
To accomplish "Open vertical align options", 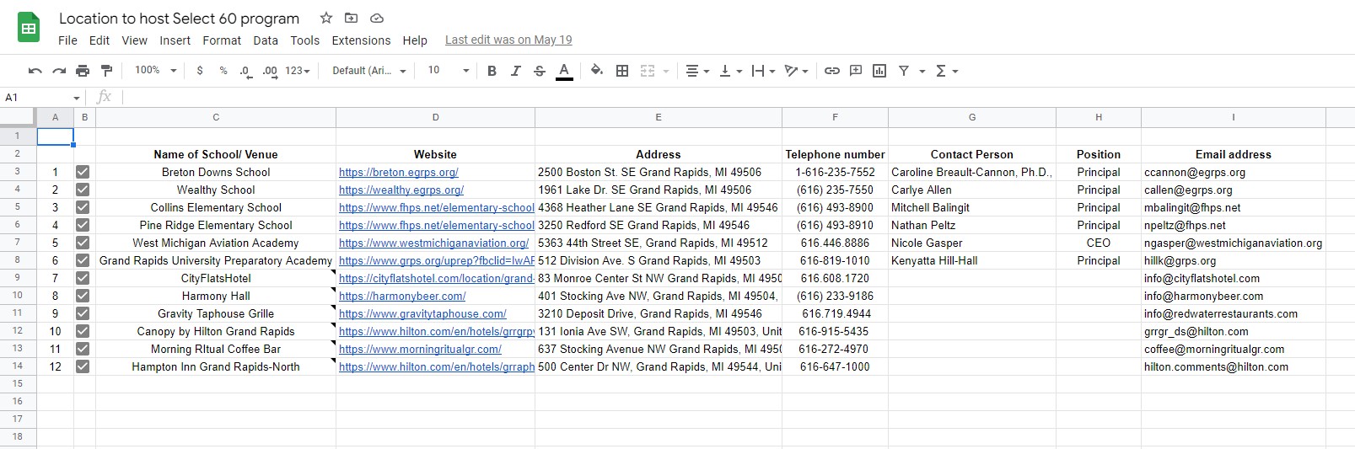I will [730, 71].
